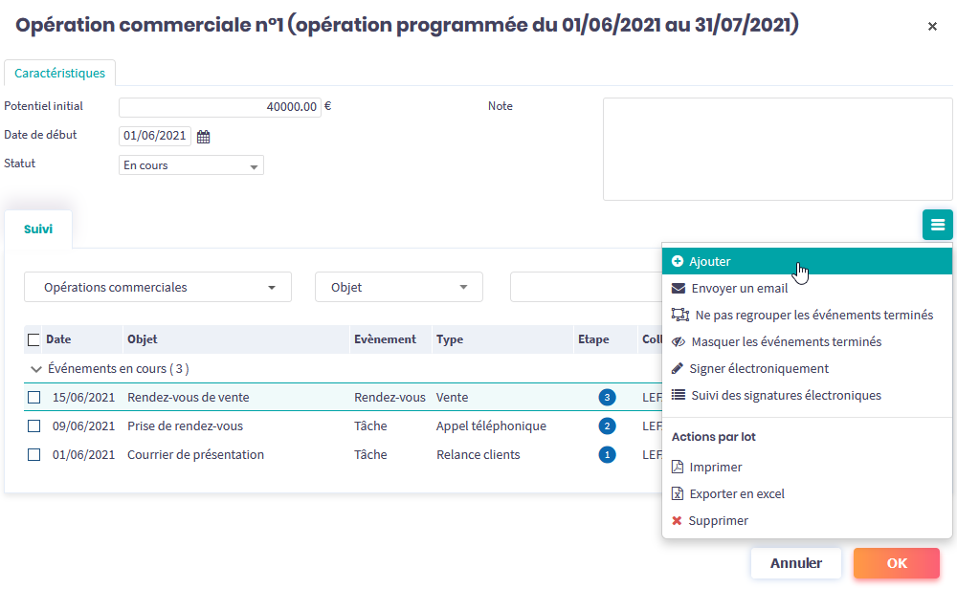Expand the Opérations commerciales dropdown
Screen dimensions: 957x589
click(158, 287)
